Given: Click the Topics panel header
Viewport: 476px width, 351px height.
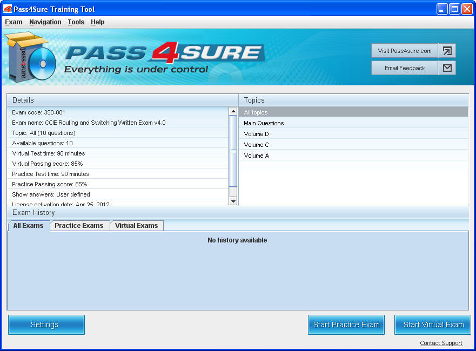Looking at the screenshot, I should click(354, 100).
